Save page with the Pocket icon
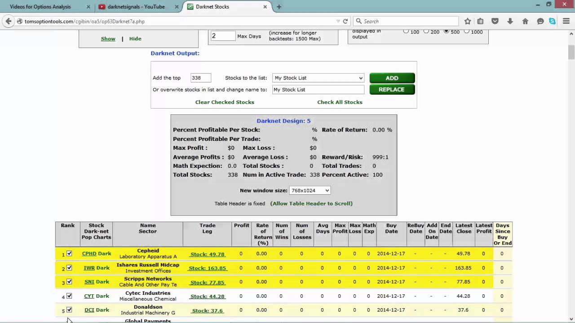The height and width of the screenshot is (323, 575). [x=495, y=21]
